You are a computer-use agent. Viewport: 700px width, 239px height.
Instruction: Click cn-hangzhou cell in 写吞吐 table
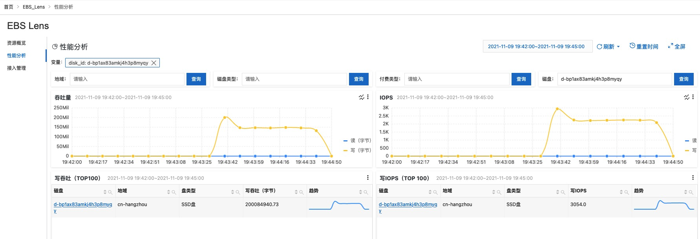click(132, 205)
